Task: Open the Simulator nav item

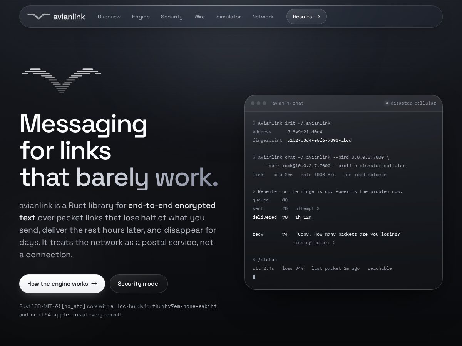Action: point(228,17)
